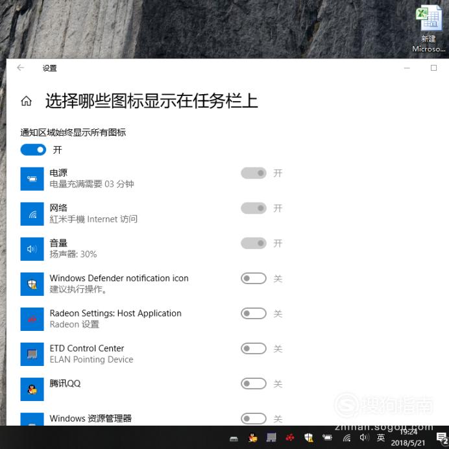449x449 pixels.
Task: Open Windows Defender shield in taskbar tray
Action: (309, 437)
